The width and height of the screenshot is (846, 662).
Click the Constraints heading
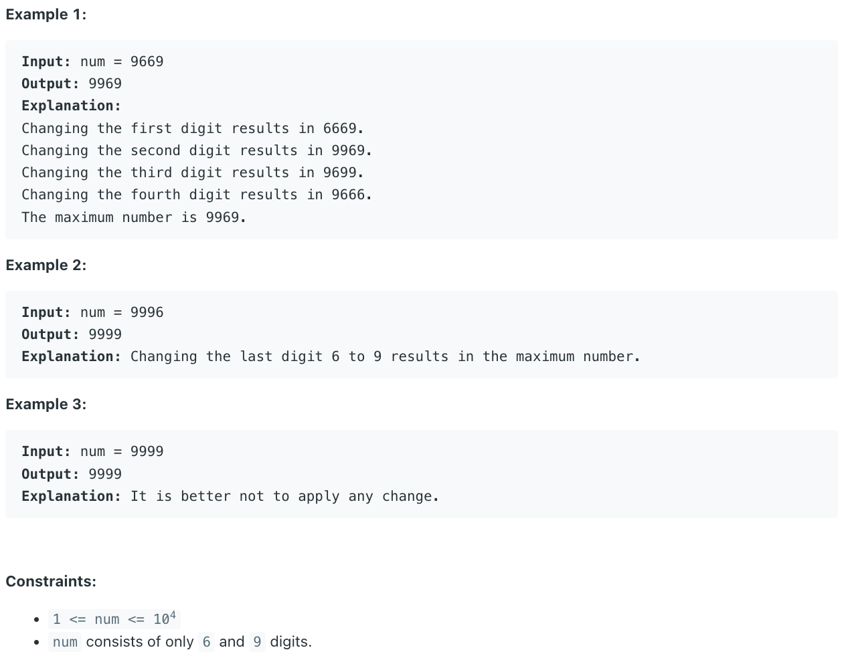[51, 581]
